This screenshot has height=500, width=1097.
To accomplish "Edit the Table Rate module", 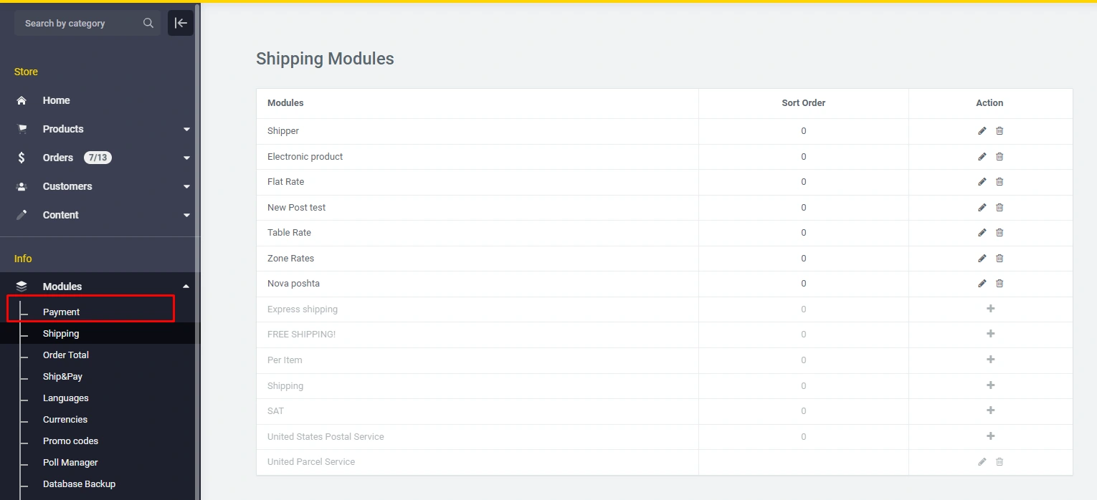I will click(x=982, y=233).
